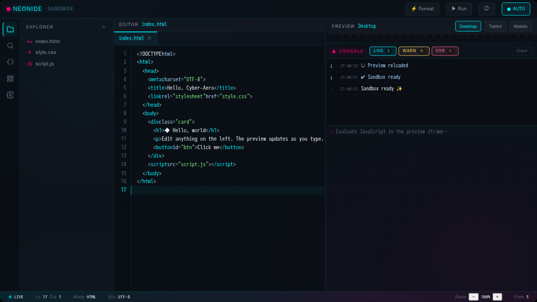Click the Enc UTF-8 status entry
Viewport: 537px width, 302px height.
pos(119,297)
